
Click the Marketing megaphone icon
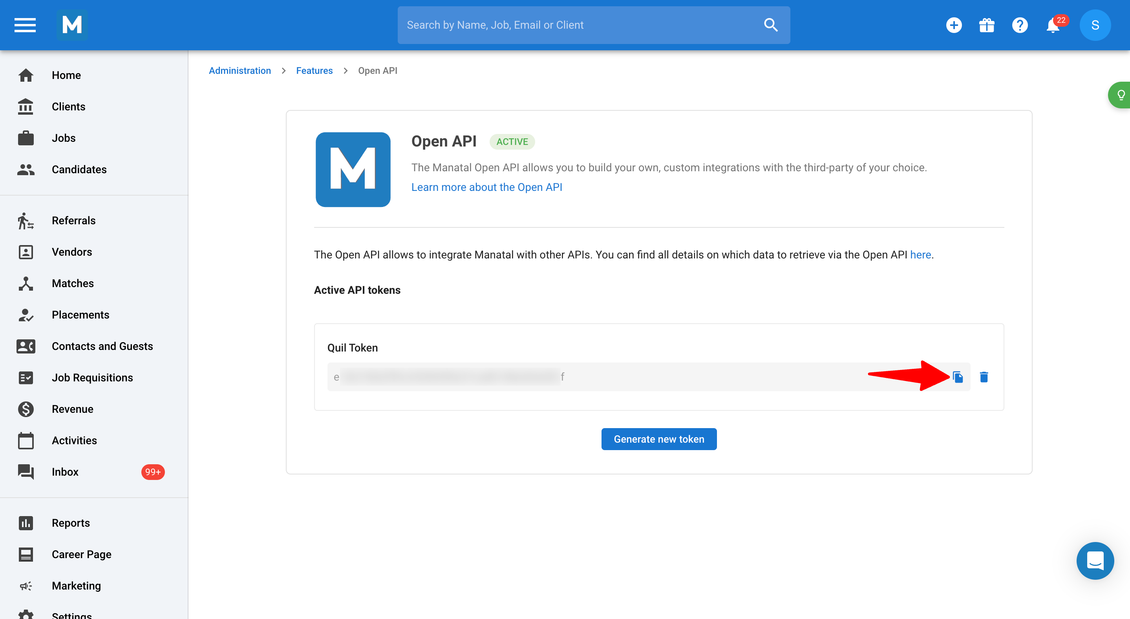coord(26,586)
